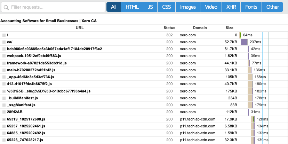Image resolution: width=288 pixels, height=144 pixels.
Task: Click the 182ms waterfall bar
Action: tap(250, 91)
